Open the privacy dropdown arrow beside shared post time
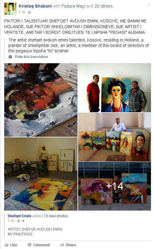This screenshot has width=154, height=249. 23,221
